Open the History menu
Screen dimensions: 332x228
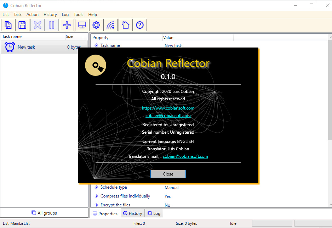click(50, 15)
